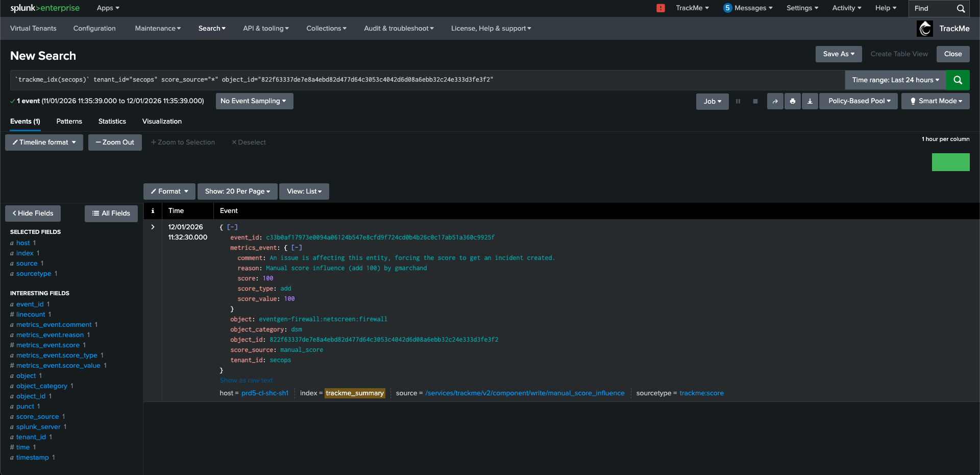980x475 pixels.
Task: Open the Audit & troubleshoot menu
Action: pos(399,29)
